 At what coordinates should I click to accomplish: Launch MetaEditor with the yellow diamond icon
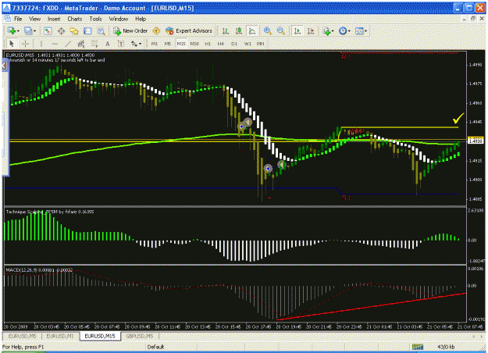pyautogui.click(x=156, y=30)
